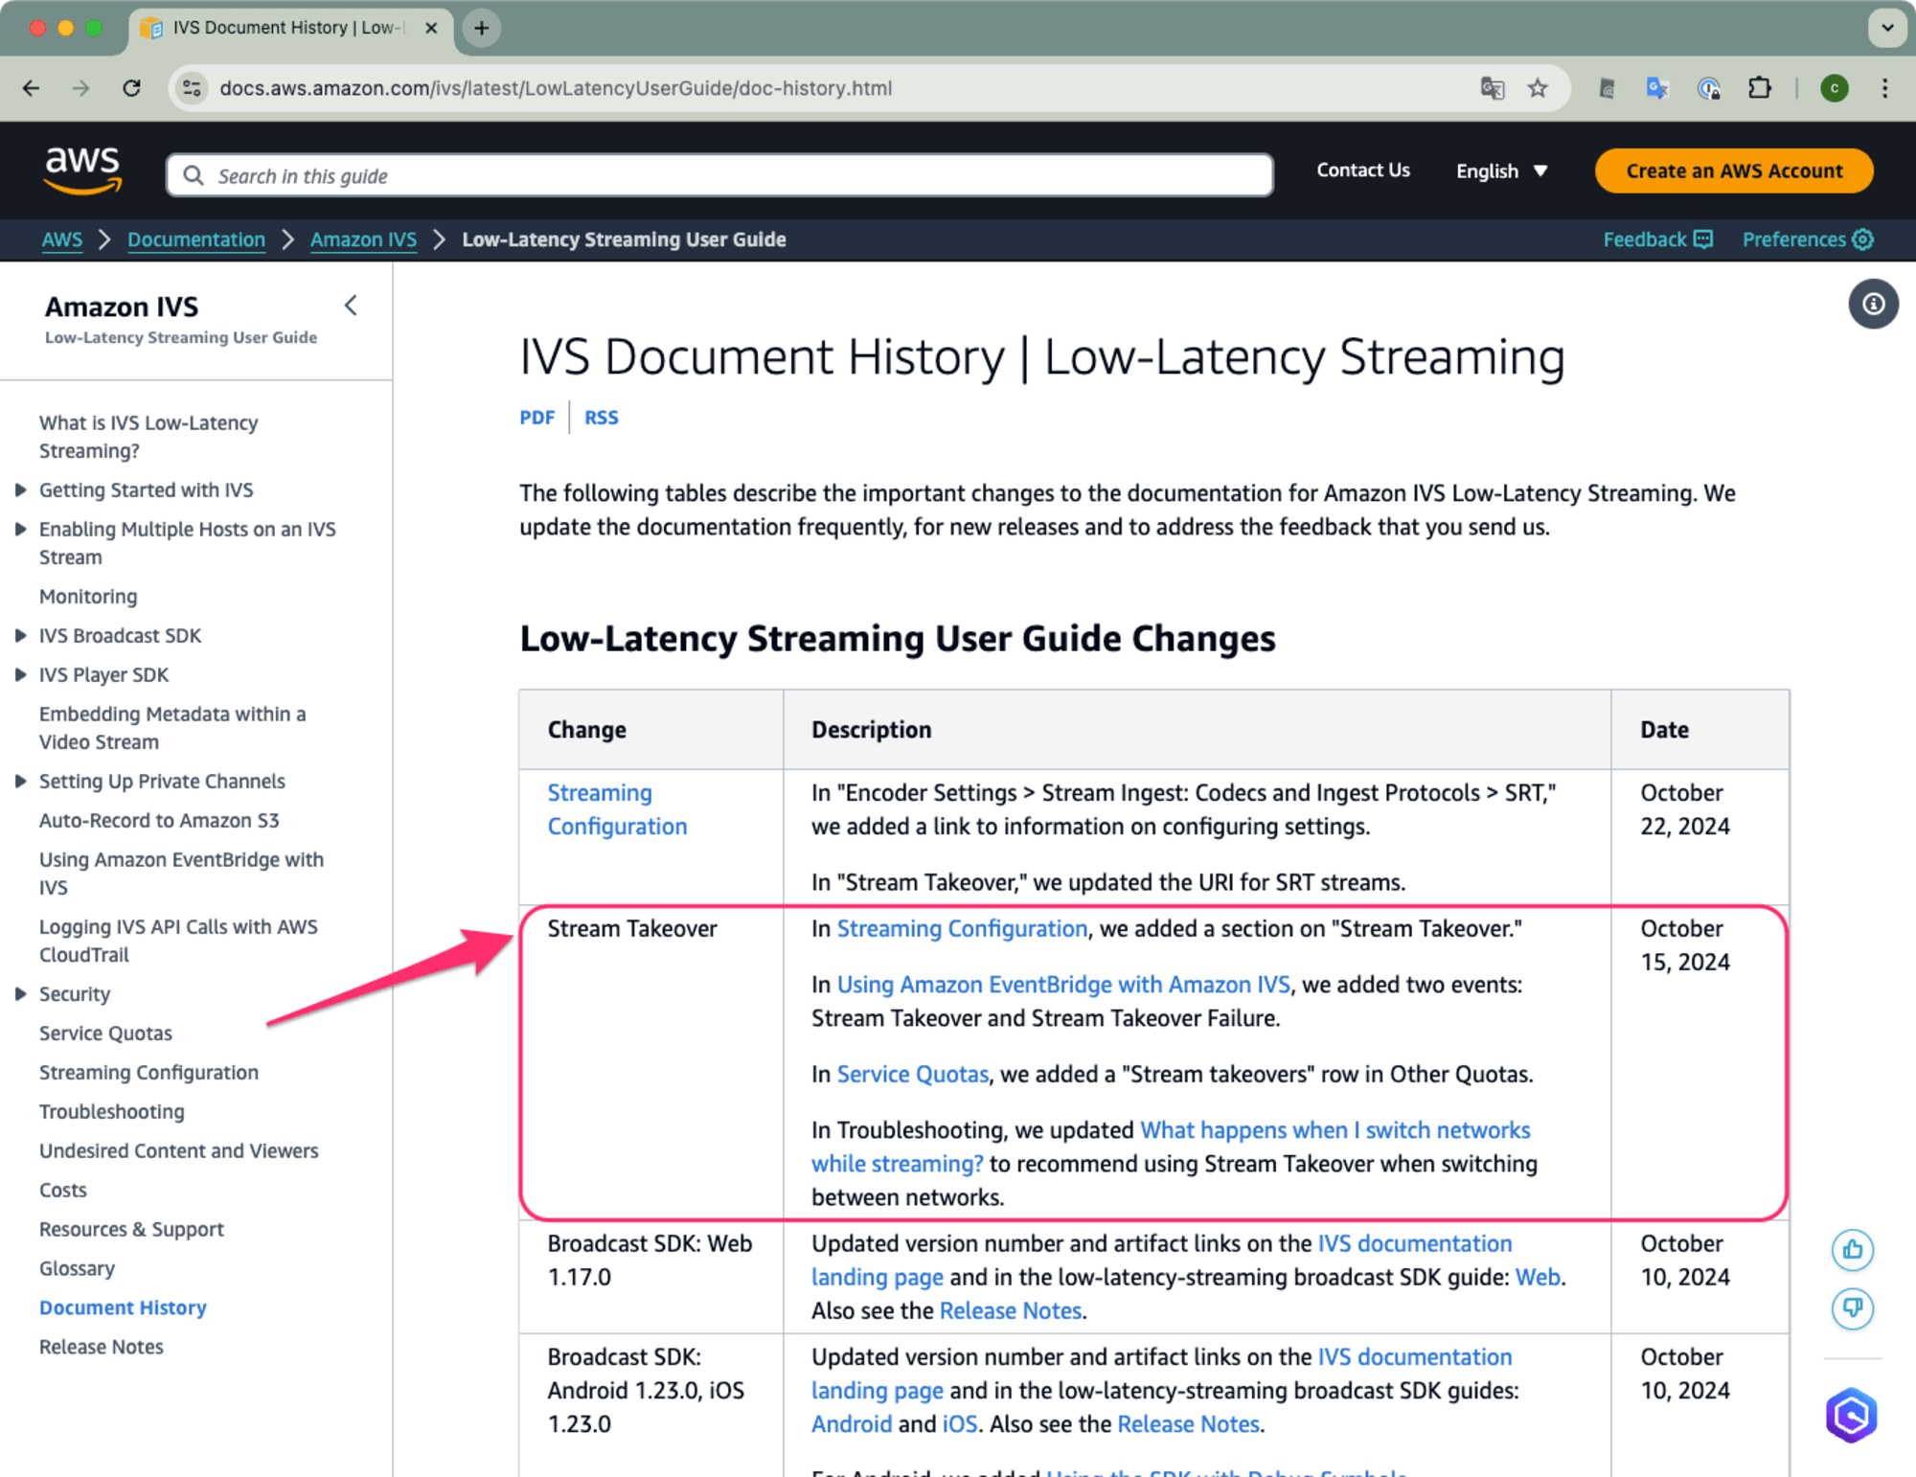Open the English language dropdown

[x=1501, y=170]
